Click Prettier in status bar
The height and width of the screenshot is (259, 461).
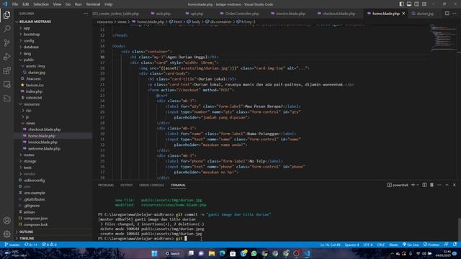tap(431, 245)
